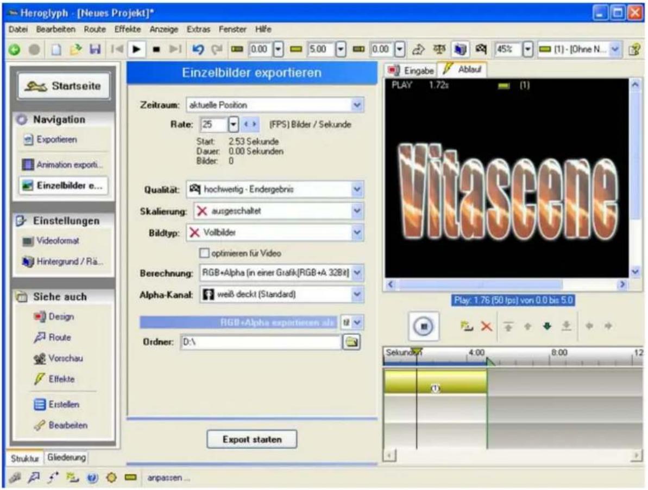Click the help icon at toolbar's end
This screenshot has height=490, width=648.
coord(634,49)
